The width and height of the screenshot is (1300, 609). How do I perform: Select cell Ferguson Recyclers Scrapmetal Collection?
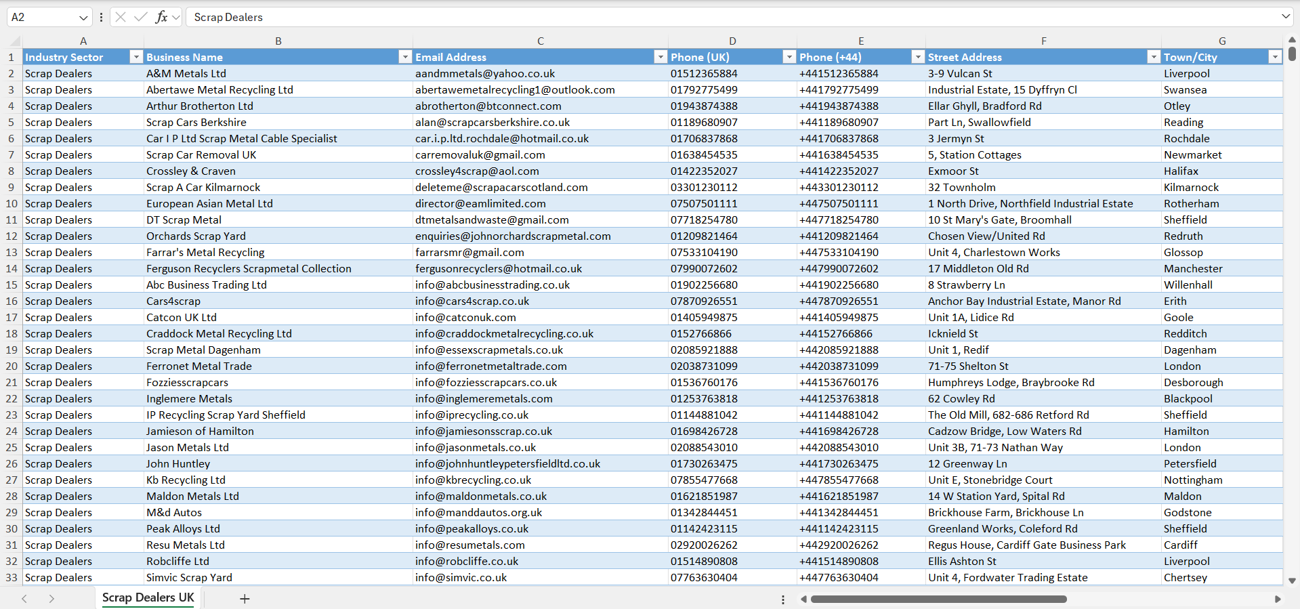coord(278,268)
